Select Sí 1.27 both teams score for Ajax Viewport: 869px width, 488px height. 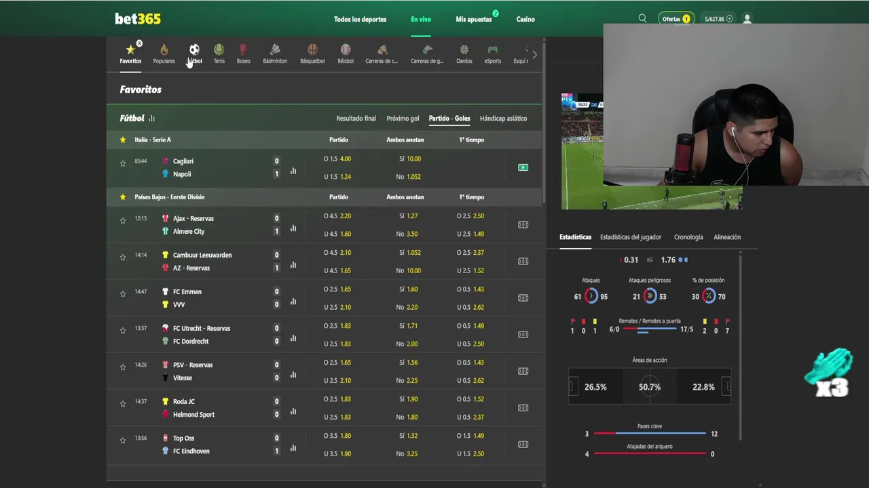(408, 216)
